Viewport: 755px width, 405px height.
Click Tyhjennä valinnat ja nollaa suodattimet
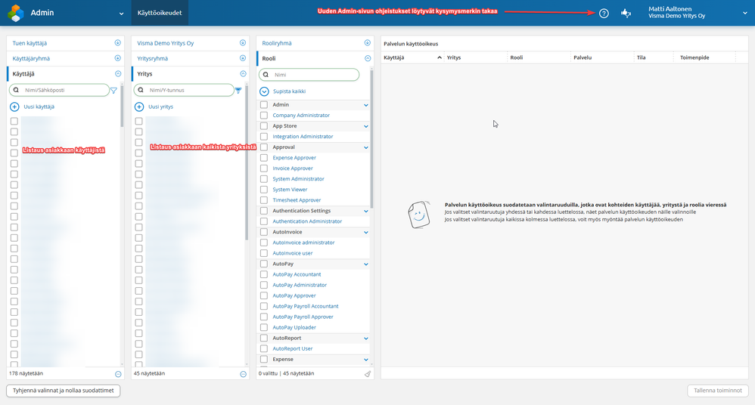[63, 391]
